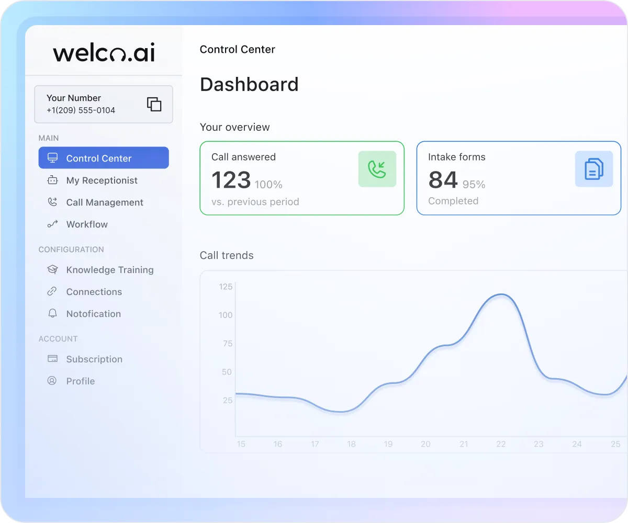
Task: Click the Call answered stats card
Action: pos(301,178)
